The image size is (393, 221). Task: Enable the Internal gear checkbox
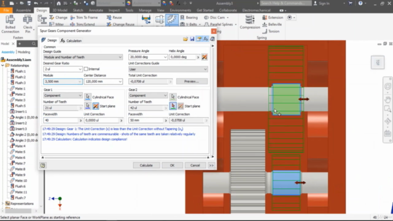(x=86, y=69)
